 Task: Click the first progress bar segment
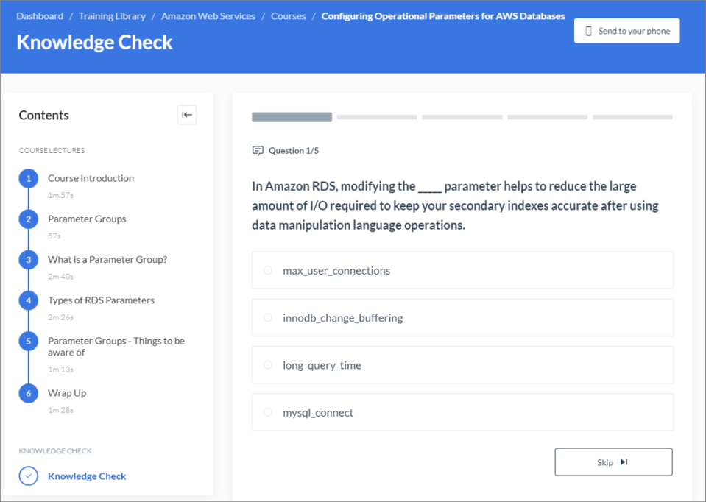pyautogui.click(x=292, y=117)
